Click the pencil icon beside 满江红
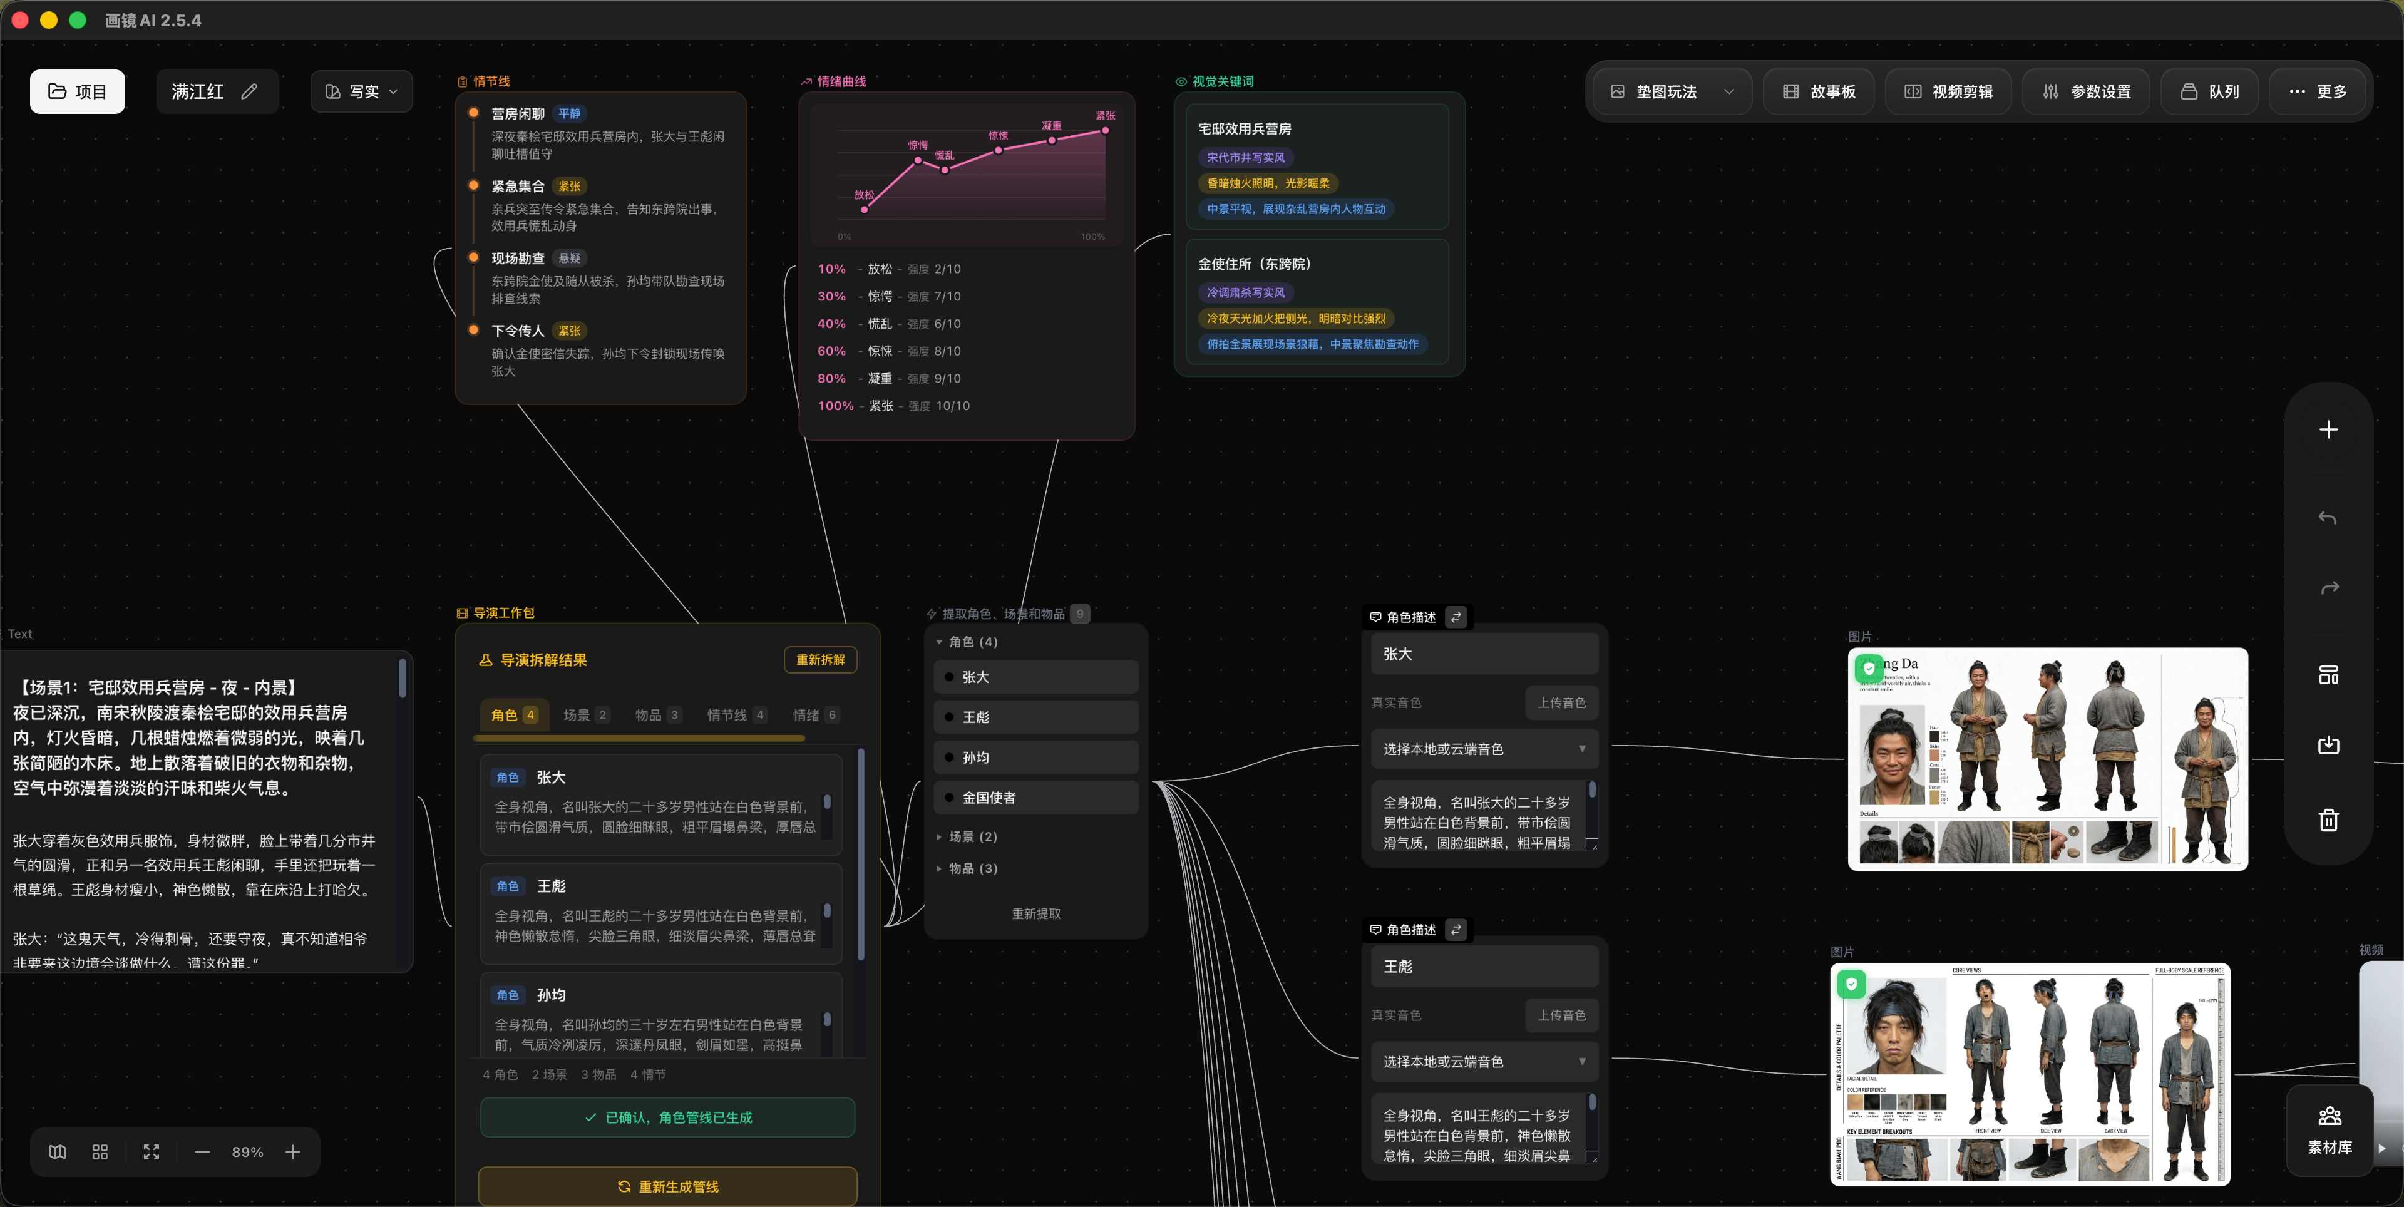Viewport: 2404px width, 1207px height. point(249,91)
